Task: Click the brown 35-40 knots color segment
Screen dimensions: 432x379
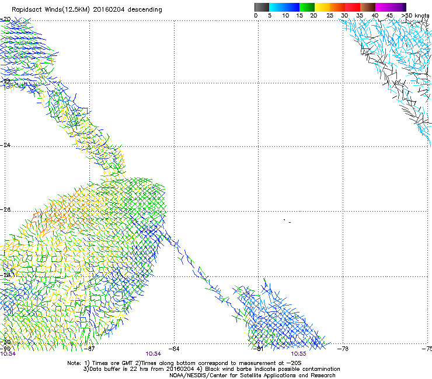Action: click(368, 7)
